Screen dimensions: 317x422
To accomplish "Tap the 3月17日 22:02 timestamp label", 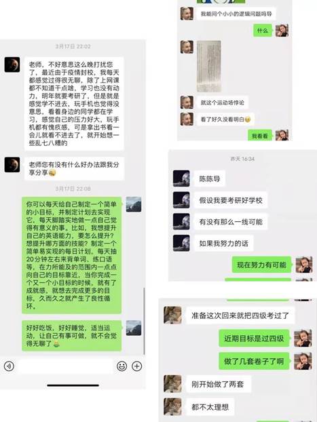I will pos(73,47).
